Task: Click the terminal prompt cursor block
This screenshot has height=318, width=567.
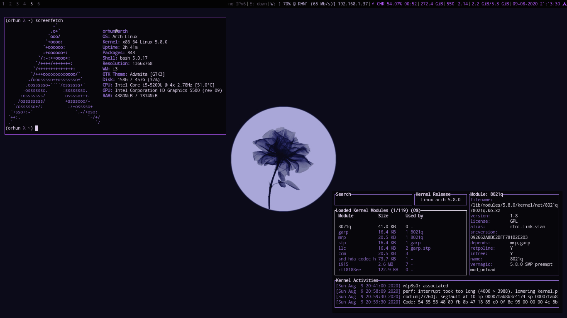Action: tap(37, 128)
